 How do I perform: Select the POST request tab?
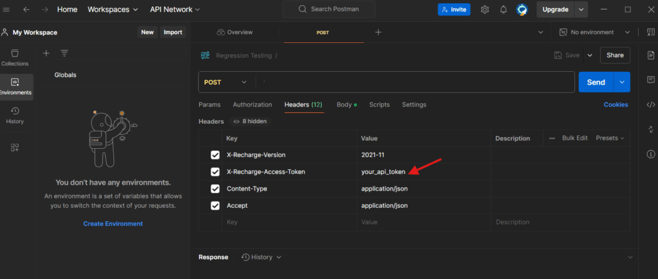pyautogui.click(x=323, y=32)
